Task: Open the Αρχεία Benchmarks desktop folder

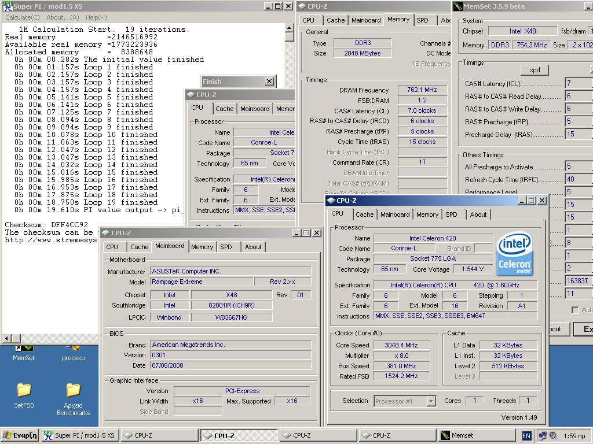Action: [x=73, y=399]
